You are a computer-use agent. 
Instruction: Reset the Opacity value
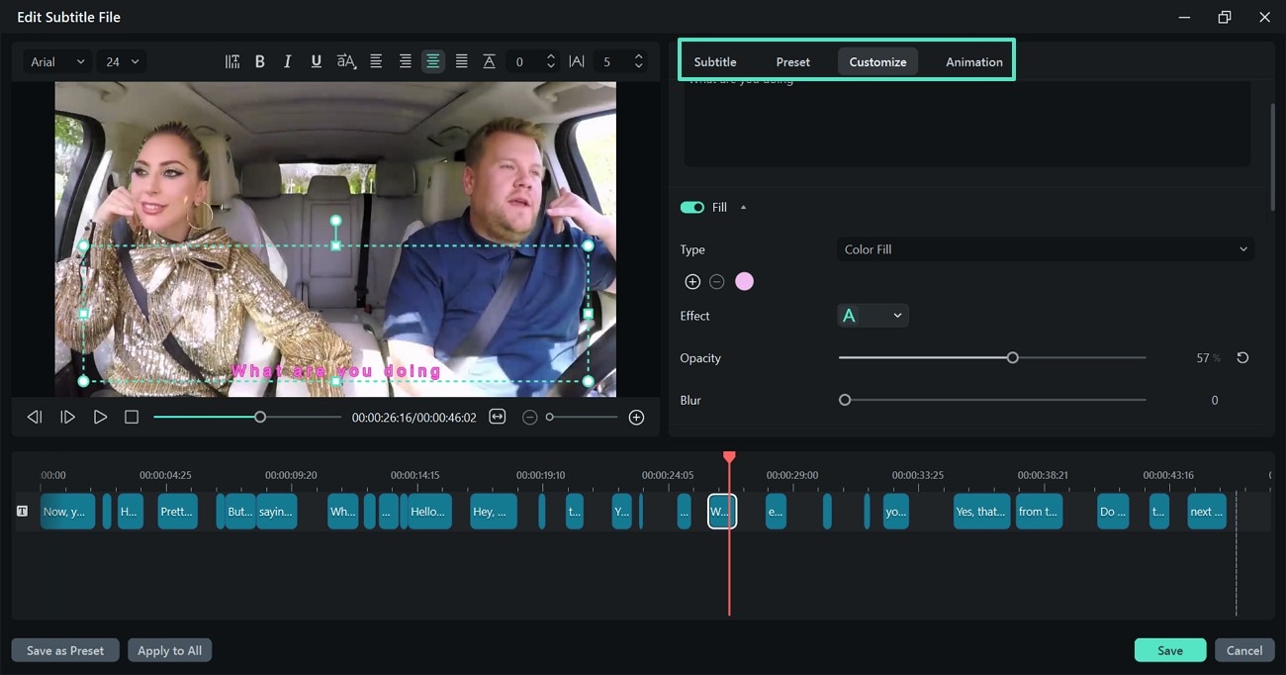(x=1242, y=357)
